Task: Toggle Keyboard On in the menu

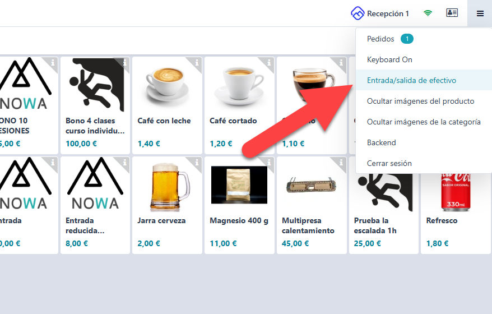Action: tap(389, 59)
